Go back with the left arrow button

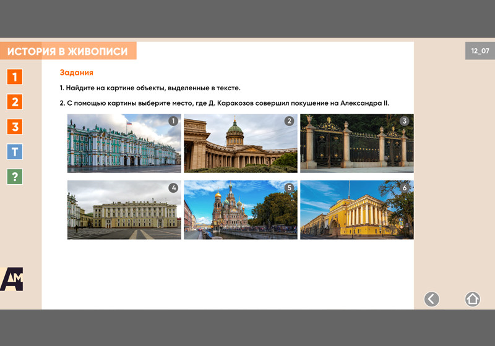click(431, 299)
